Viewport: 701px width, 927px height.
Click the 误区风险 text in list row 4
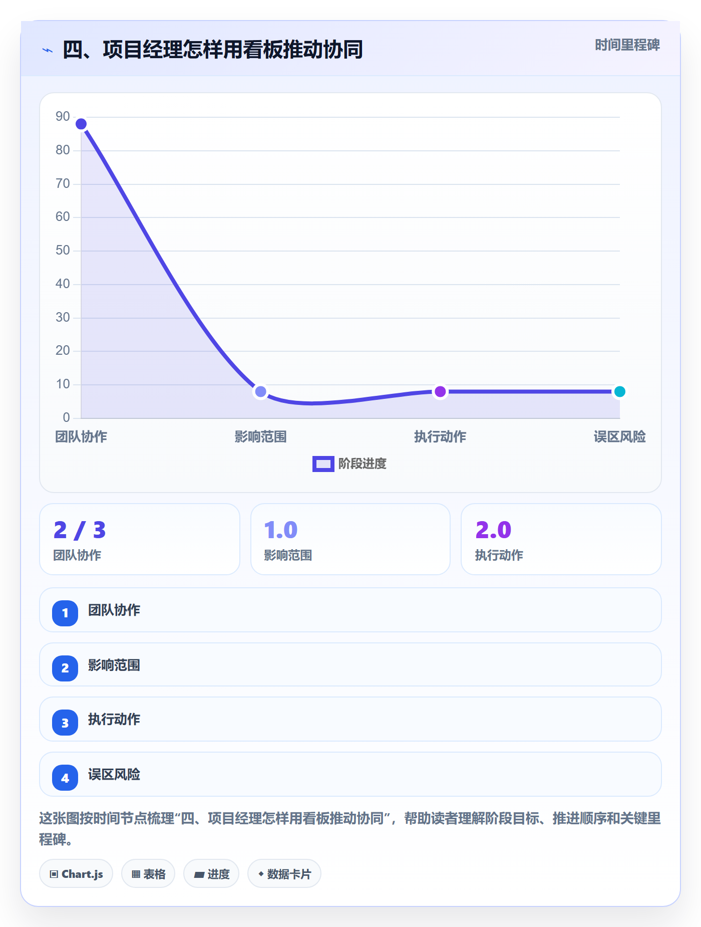[114, 775]
